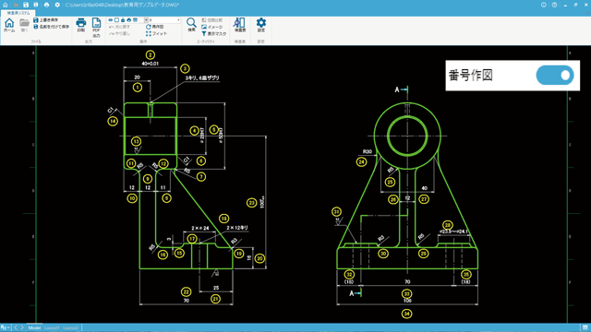Switch to the Layout1 tab
The width and height of the screenshot is (591, 332).
coord(52,328)
